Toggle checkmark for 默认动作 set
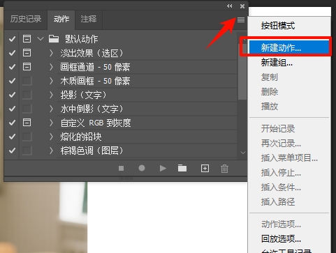This screenshot has height=253, width=336. [12, 39]
